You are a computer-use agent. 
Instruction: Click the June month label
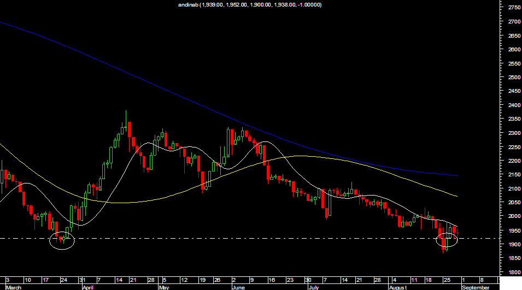(x=238, y=287)
